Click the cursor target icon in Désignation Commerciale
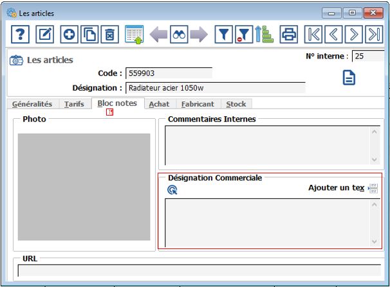390x287 pixels. (x=172, y=190)
